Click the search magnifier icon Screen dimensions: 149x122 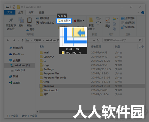point(139,40)
